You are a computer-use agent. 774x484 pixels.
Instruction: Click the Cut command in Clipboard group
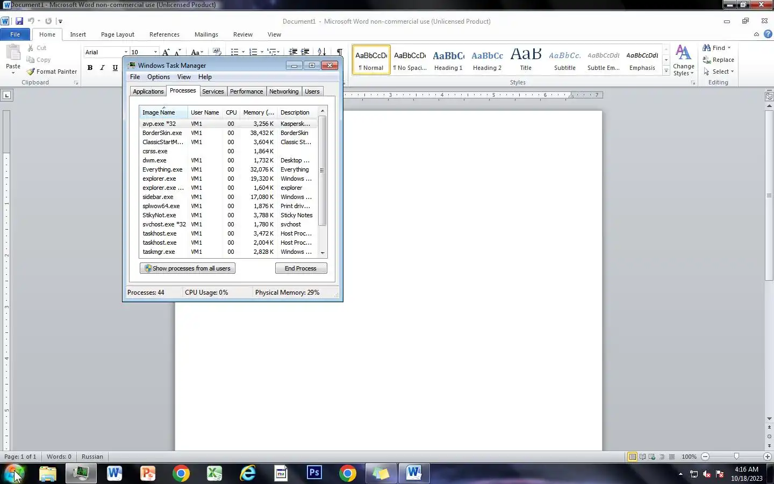(x=37, y=48)
